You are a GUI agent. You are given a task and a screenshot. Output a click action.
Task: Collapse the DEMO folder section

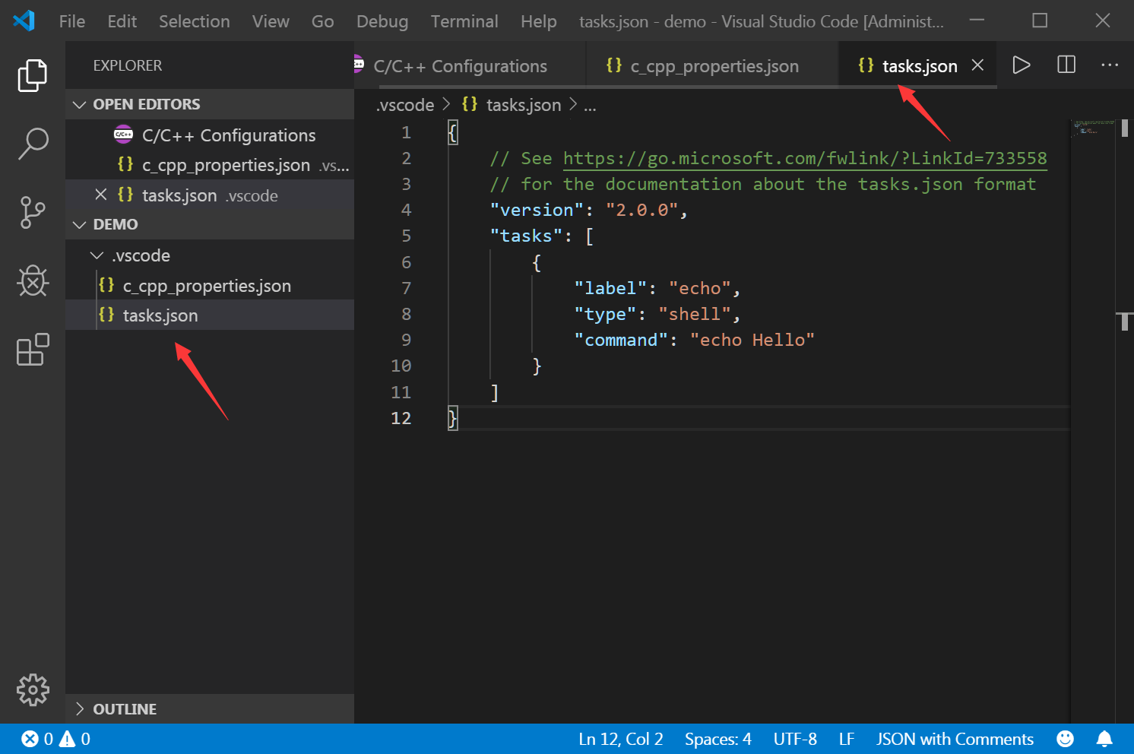click(81, 224)
